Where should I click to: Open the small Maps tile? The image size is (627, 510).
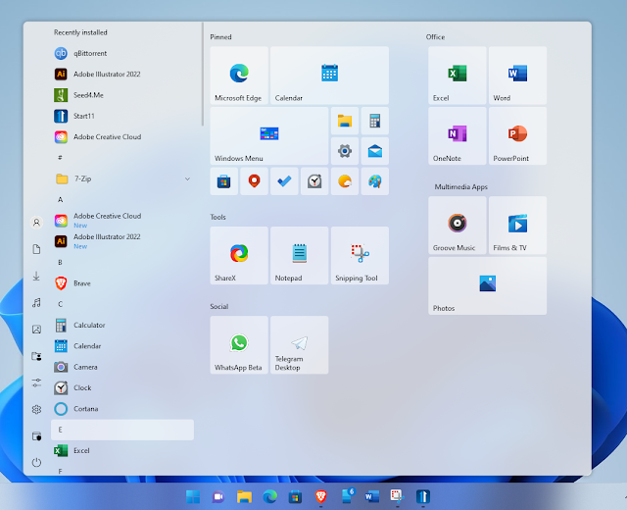click(254, 181)
